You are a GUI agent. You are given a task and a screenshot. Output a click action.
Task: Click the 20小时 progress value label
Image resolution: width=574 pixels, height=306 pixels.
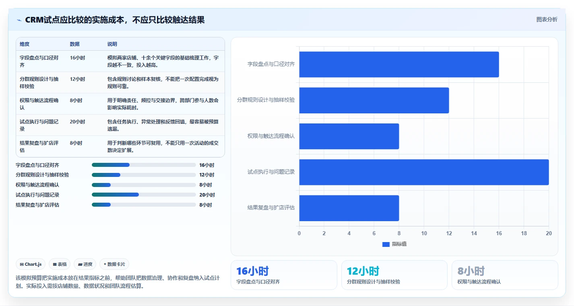pos(207,195)
